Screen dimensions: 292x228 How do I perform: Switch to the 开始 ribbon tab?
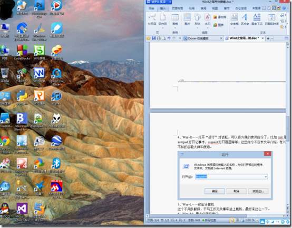pyautogui.click(x=151, y=8)
